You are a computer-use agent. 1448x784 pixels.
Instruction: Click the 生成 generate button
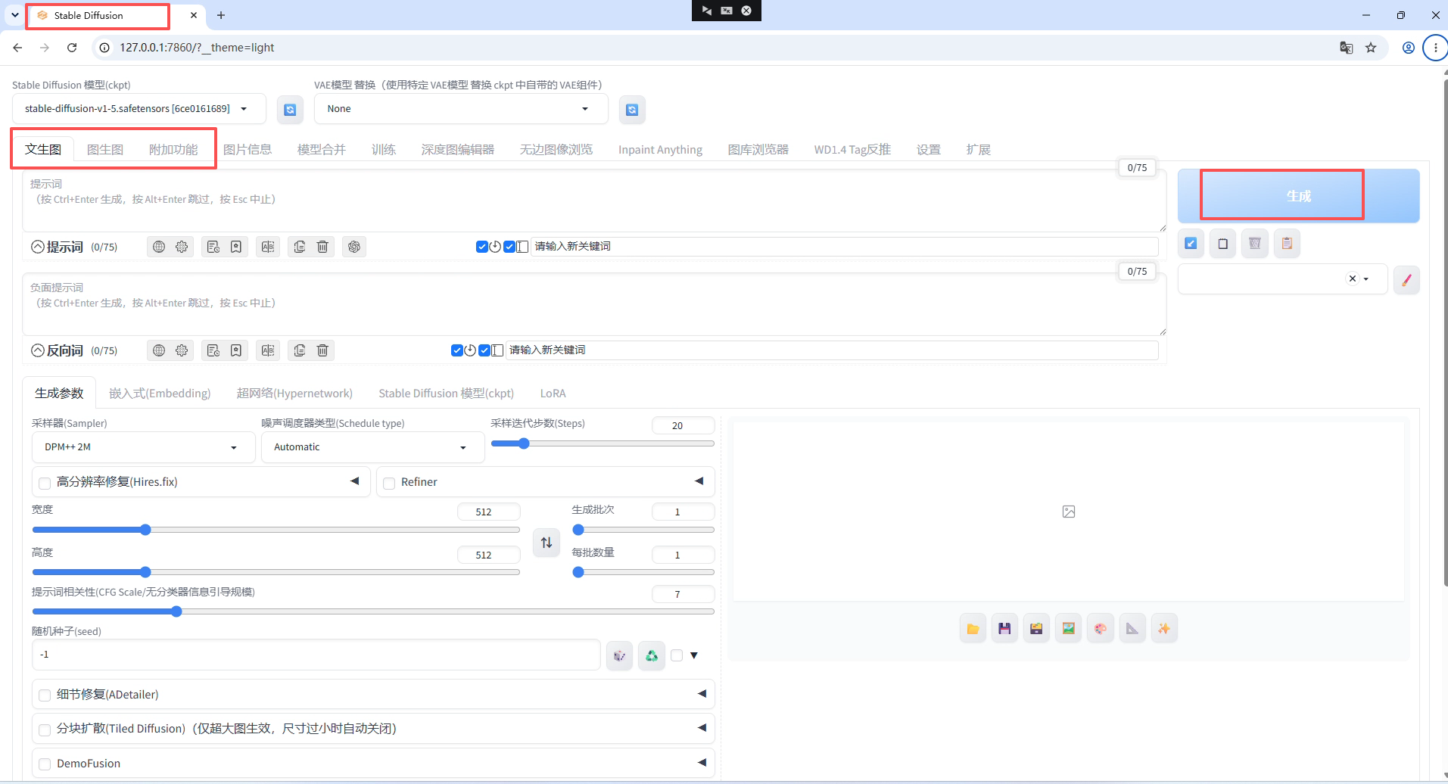1298,196
